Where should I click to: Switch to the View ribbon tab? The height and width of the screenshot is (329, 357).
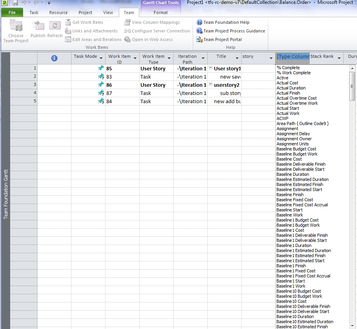108,12
